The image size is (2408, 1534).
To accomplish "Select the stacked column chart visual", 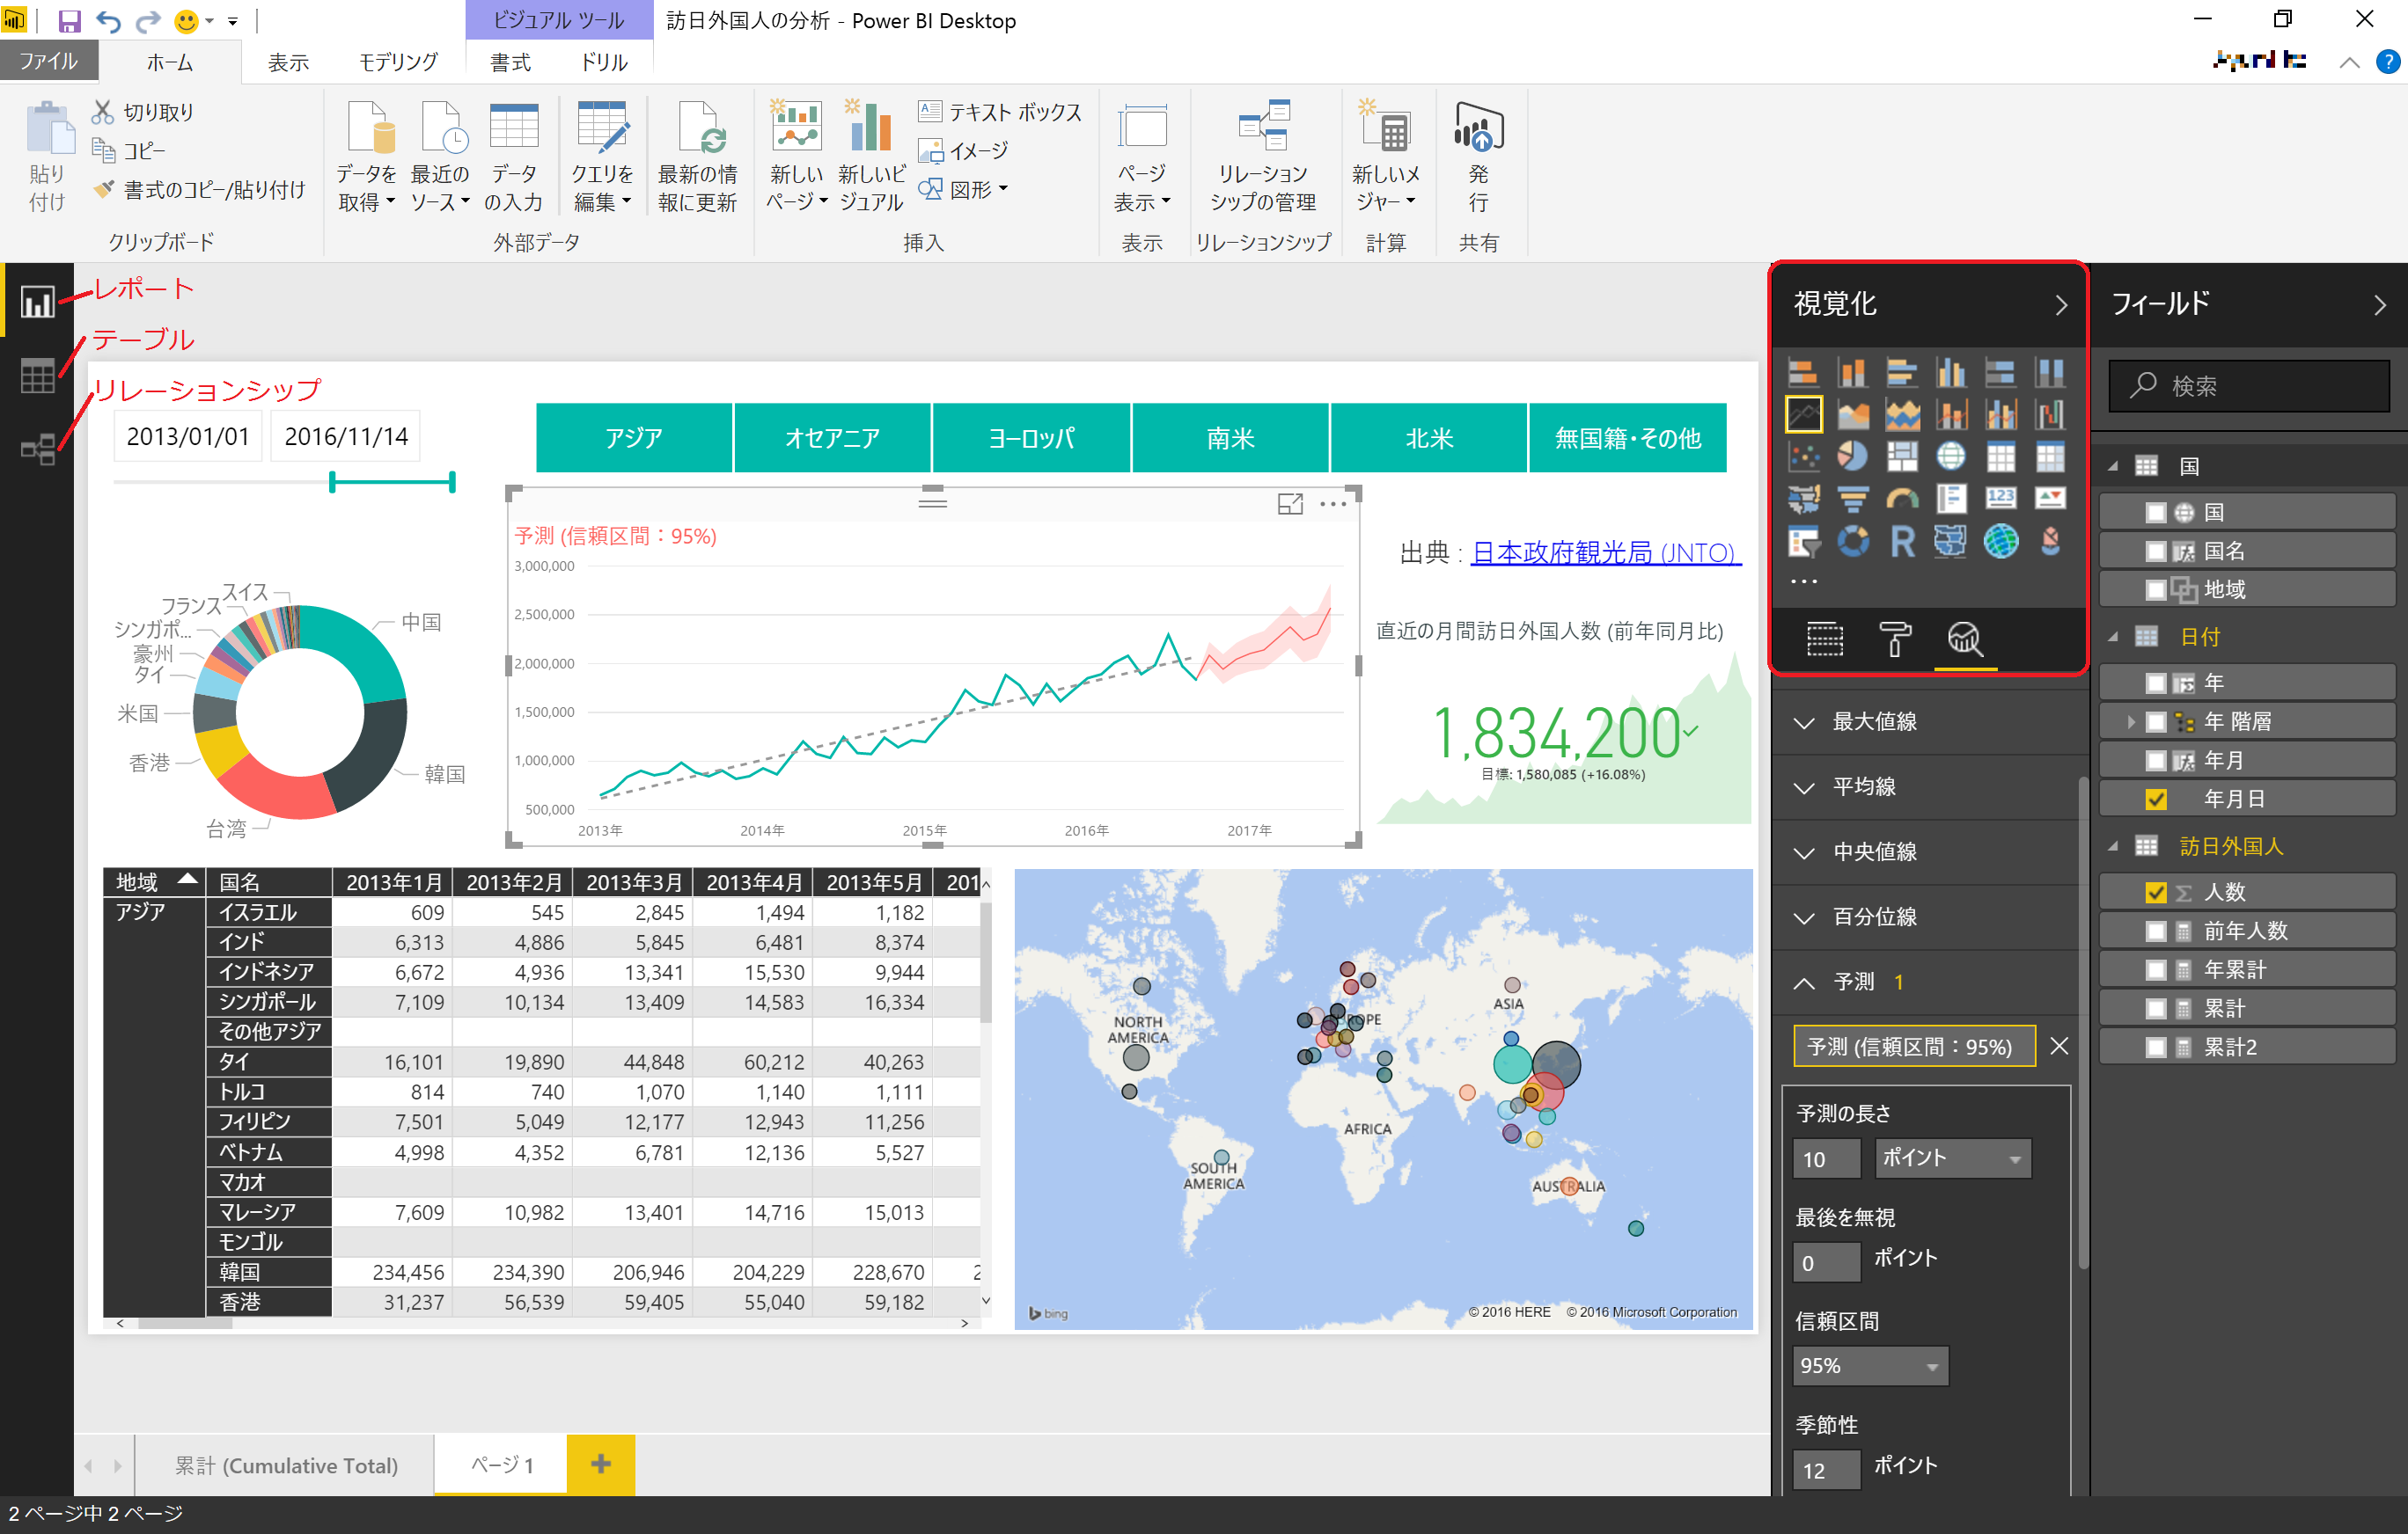I will 1852,373.
